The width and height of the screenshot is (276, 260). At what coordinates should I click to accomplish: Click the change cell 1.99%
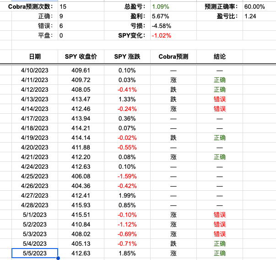[x=127, y=195]
